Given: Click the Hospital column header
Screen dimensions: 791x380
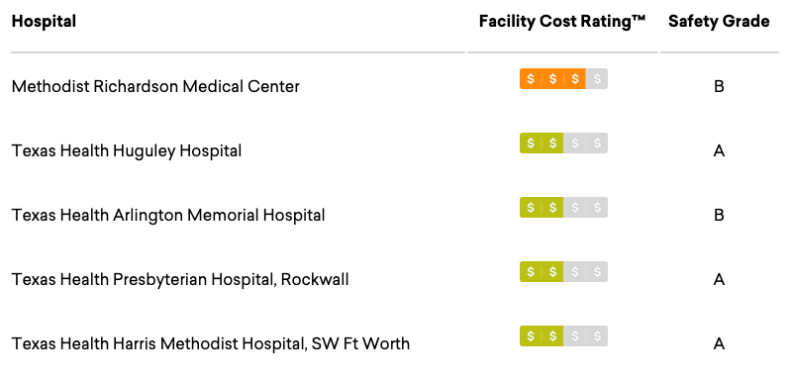Looking at the screenshot, I should point(44,22).
